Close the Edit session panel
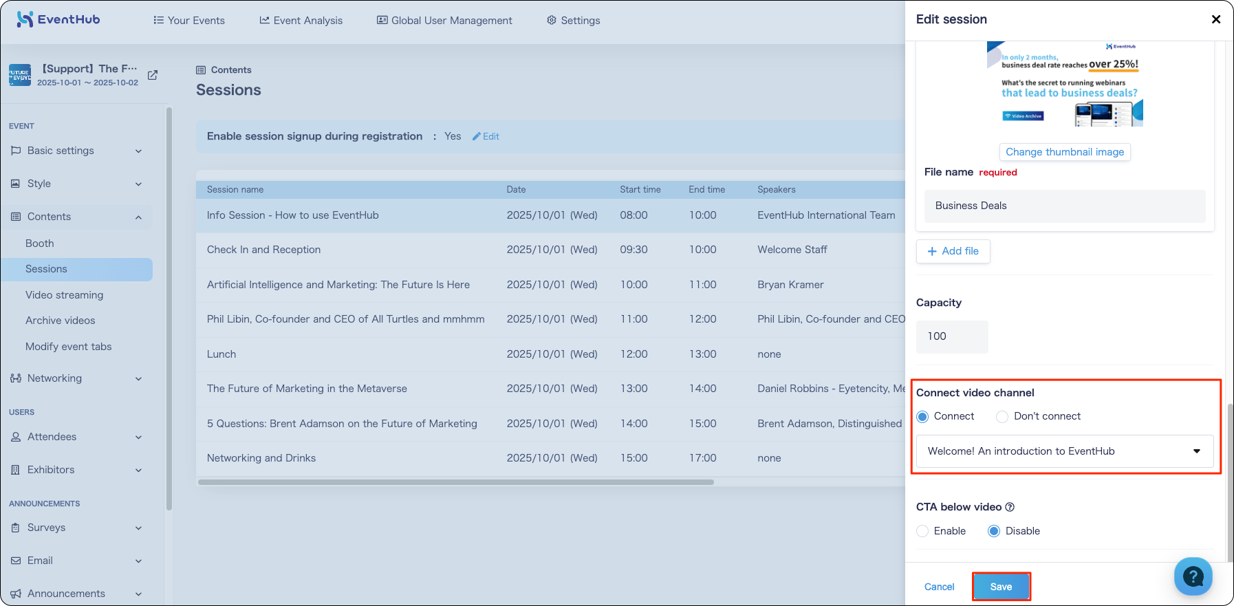This screenshot has height=606, width=1234. pos(1216,19)
